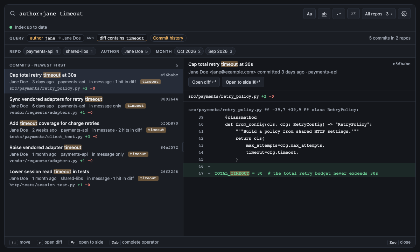
Task: Click the Esc close hint
Action: point(399,242)
